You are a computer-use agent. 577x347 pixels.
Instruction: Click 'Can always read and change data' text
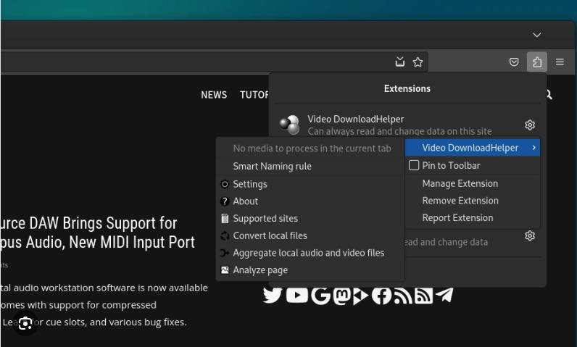399,131
